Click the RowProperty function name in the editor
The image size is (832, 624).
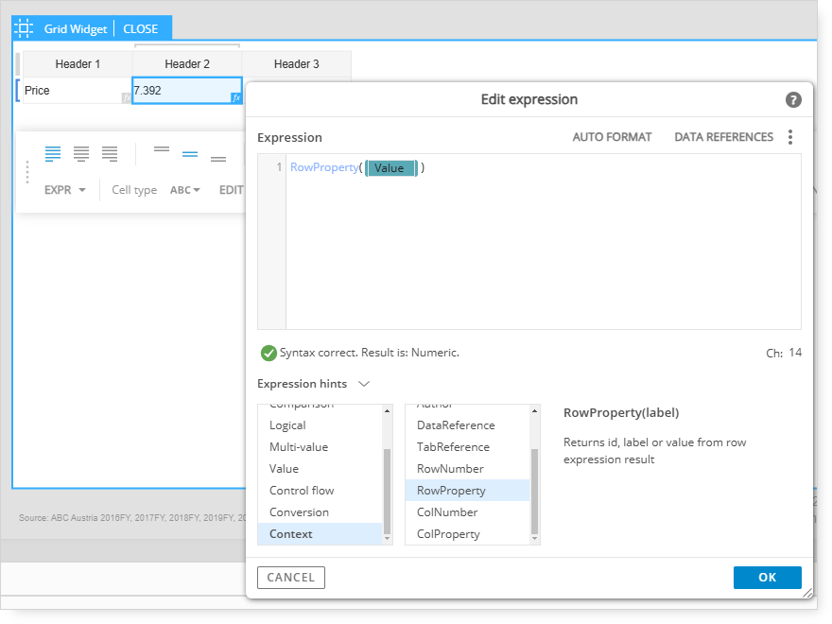(324, 167)
